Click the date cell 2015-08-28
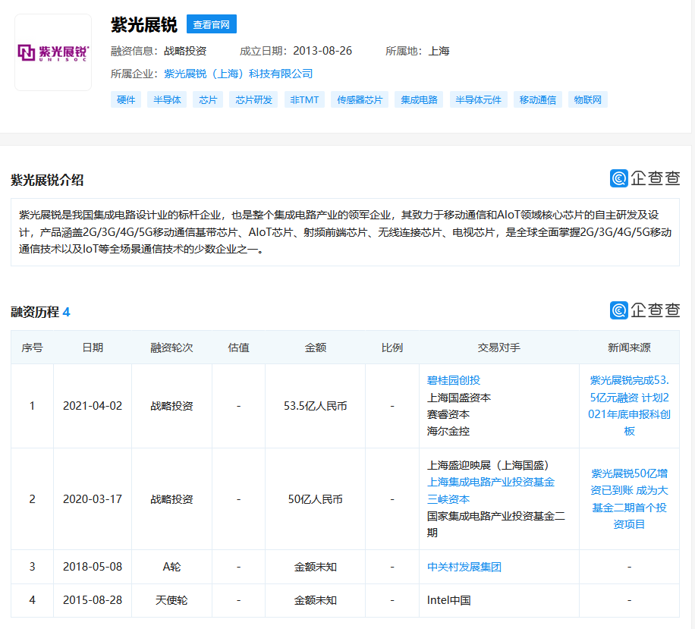 click(x=93, y=600)
